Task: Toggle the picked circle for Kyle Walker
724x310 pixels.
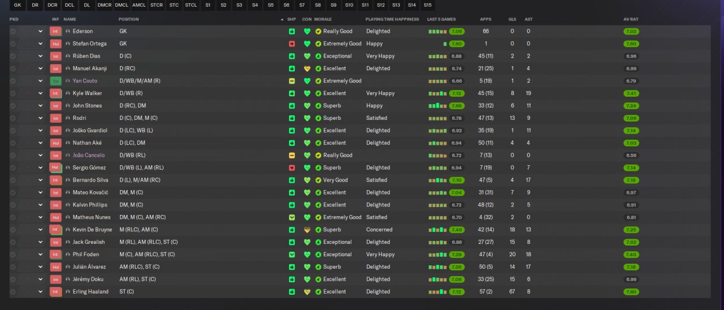Action: click(13, 93)
